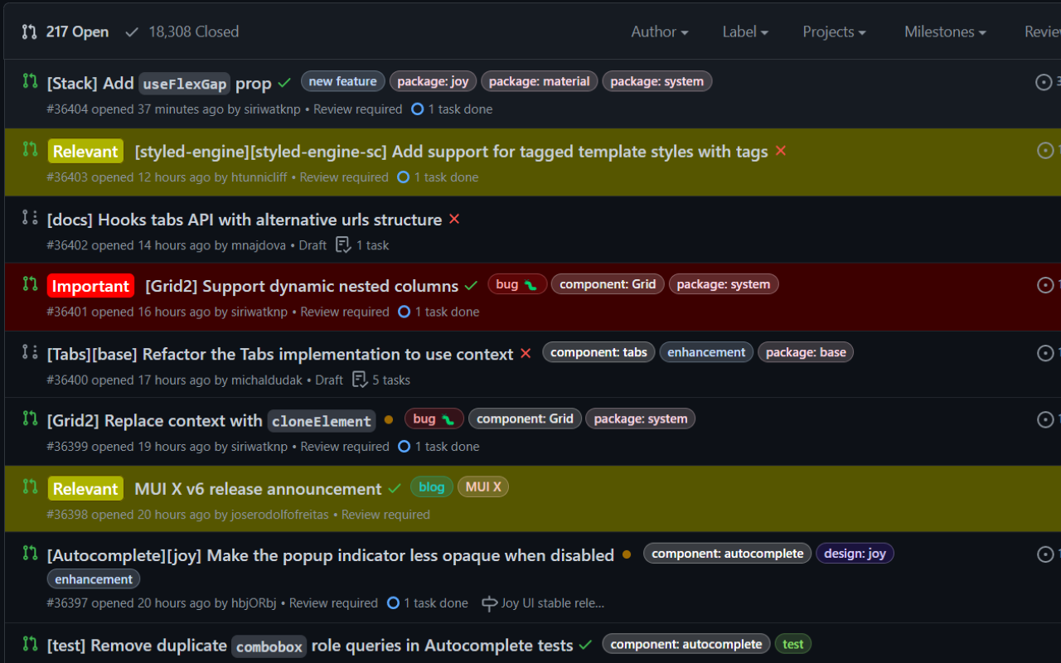Open PR Grid2 Replace context with cloneElement
1061x663 pixels.
pos(211,420)
